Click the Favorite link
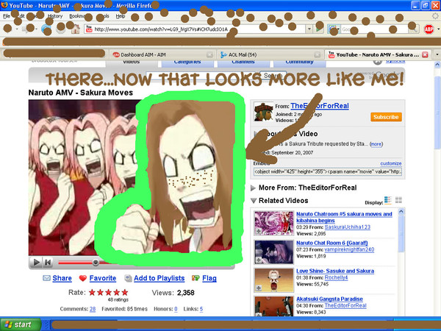 point(103,278)
